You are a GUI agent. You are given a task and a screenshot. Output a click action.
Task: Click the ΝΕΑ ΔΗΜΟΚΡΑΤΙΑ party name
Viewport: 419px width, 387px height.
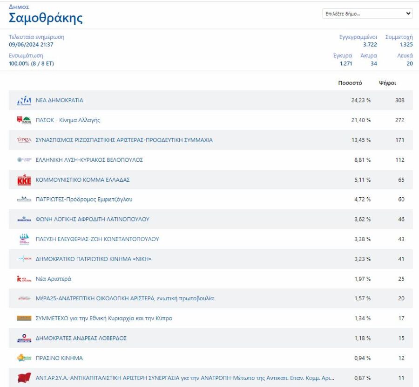tap(60, 100)
